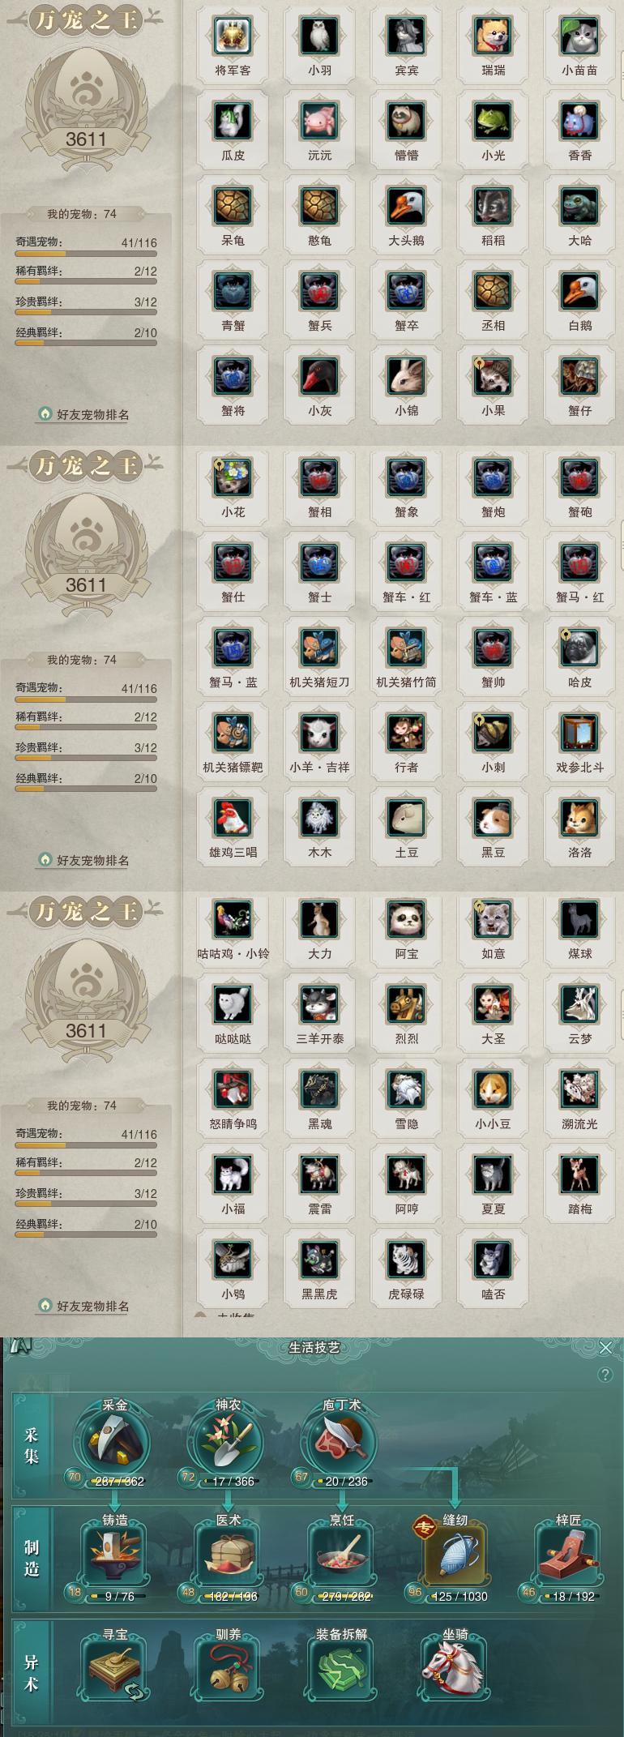
Task: Select the 装备拆解 equipment dismantle icon
Action: point(341,1670)
